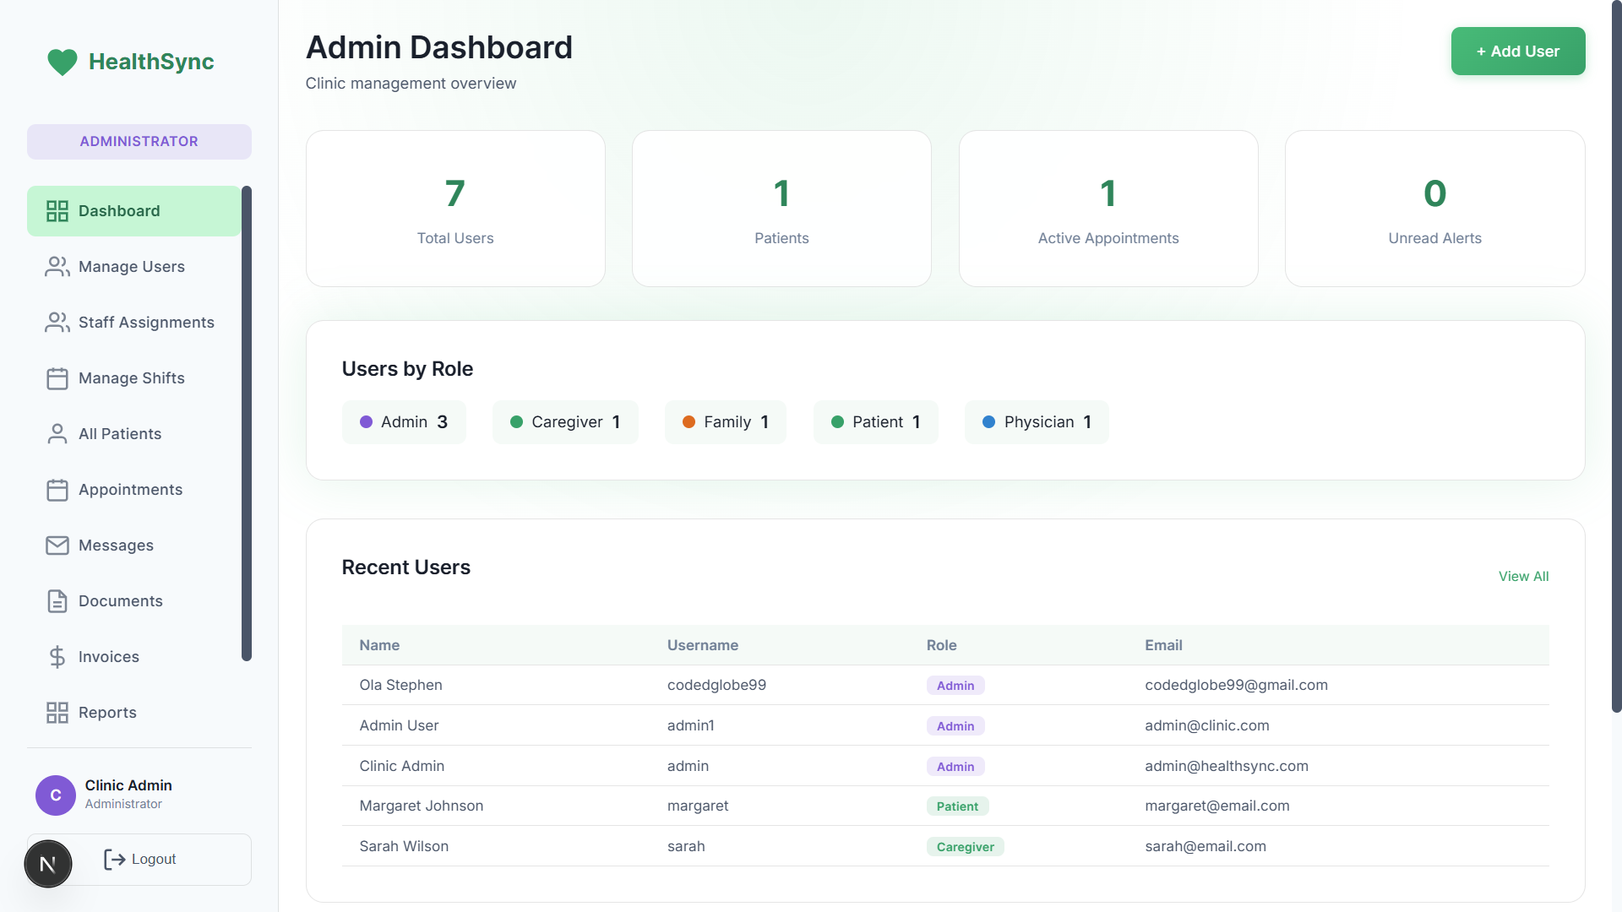
Task: Switch to the Appointments section
Action: [130, 489]
